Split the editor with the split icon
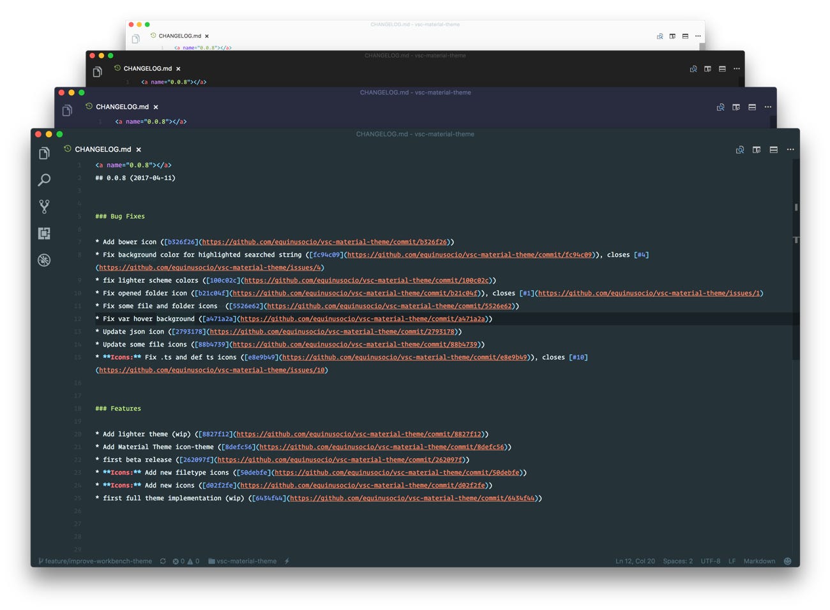Viewport: 830px width, 610px height. tap(757, 150)
